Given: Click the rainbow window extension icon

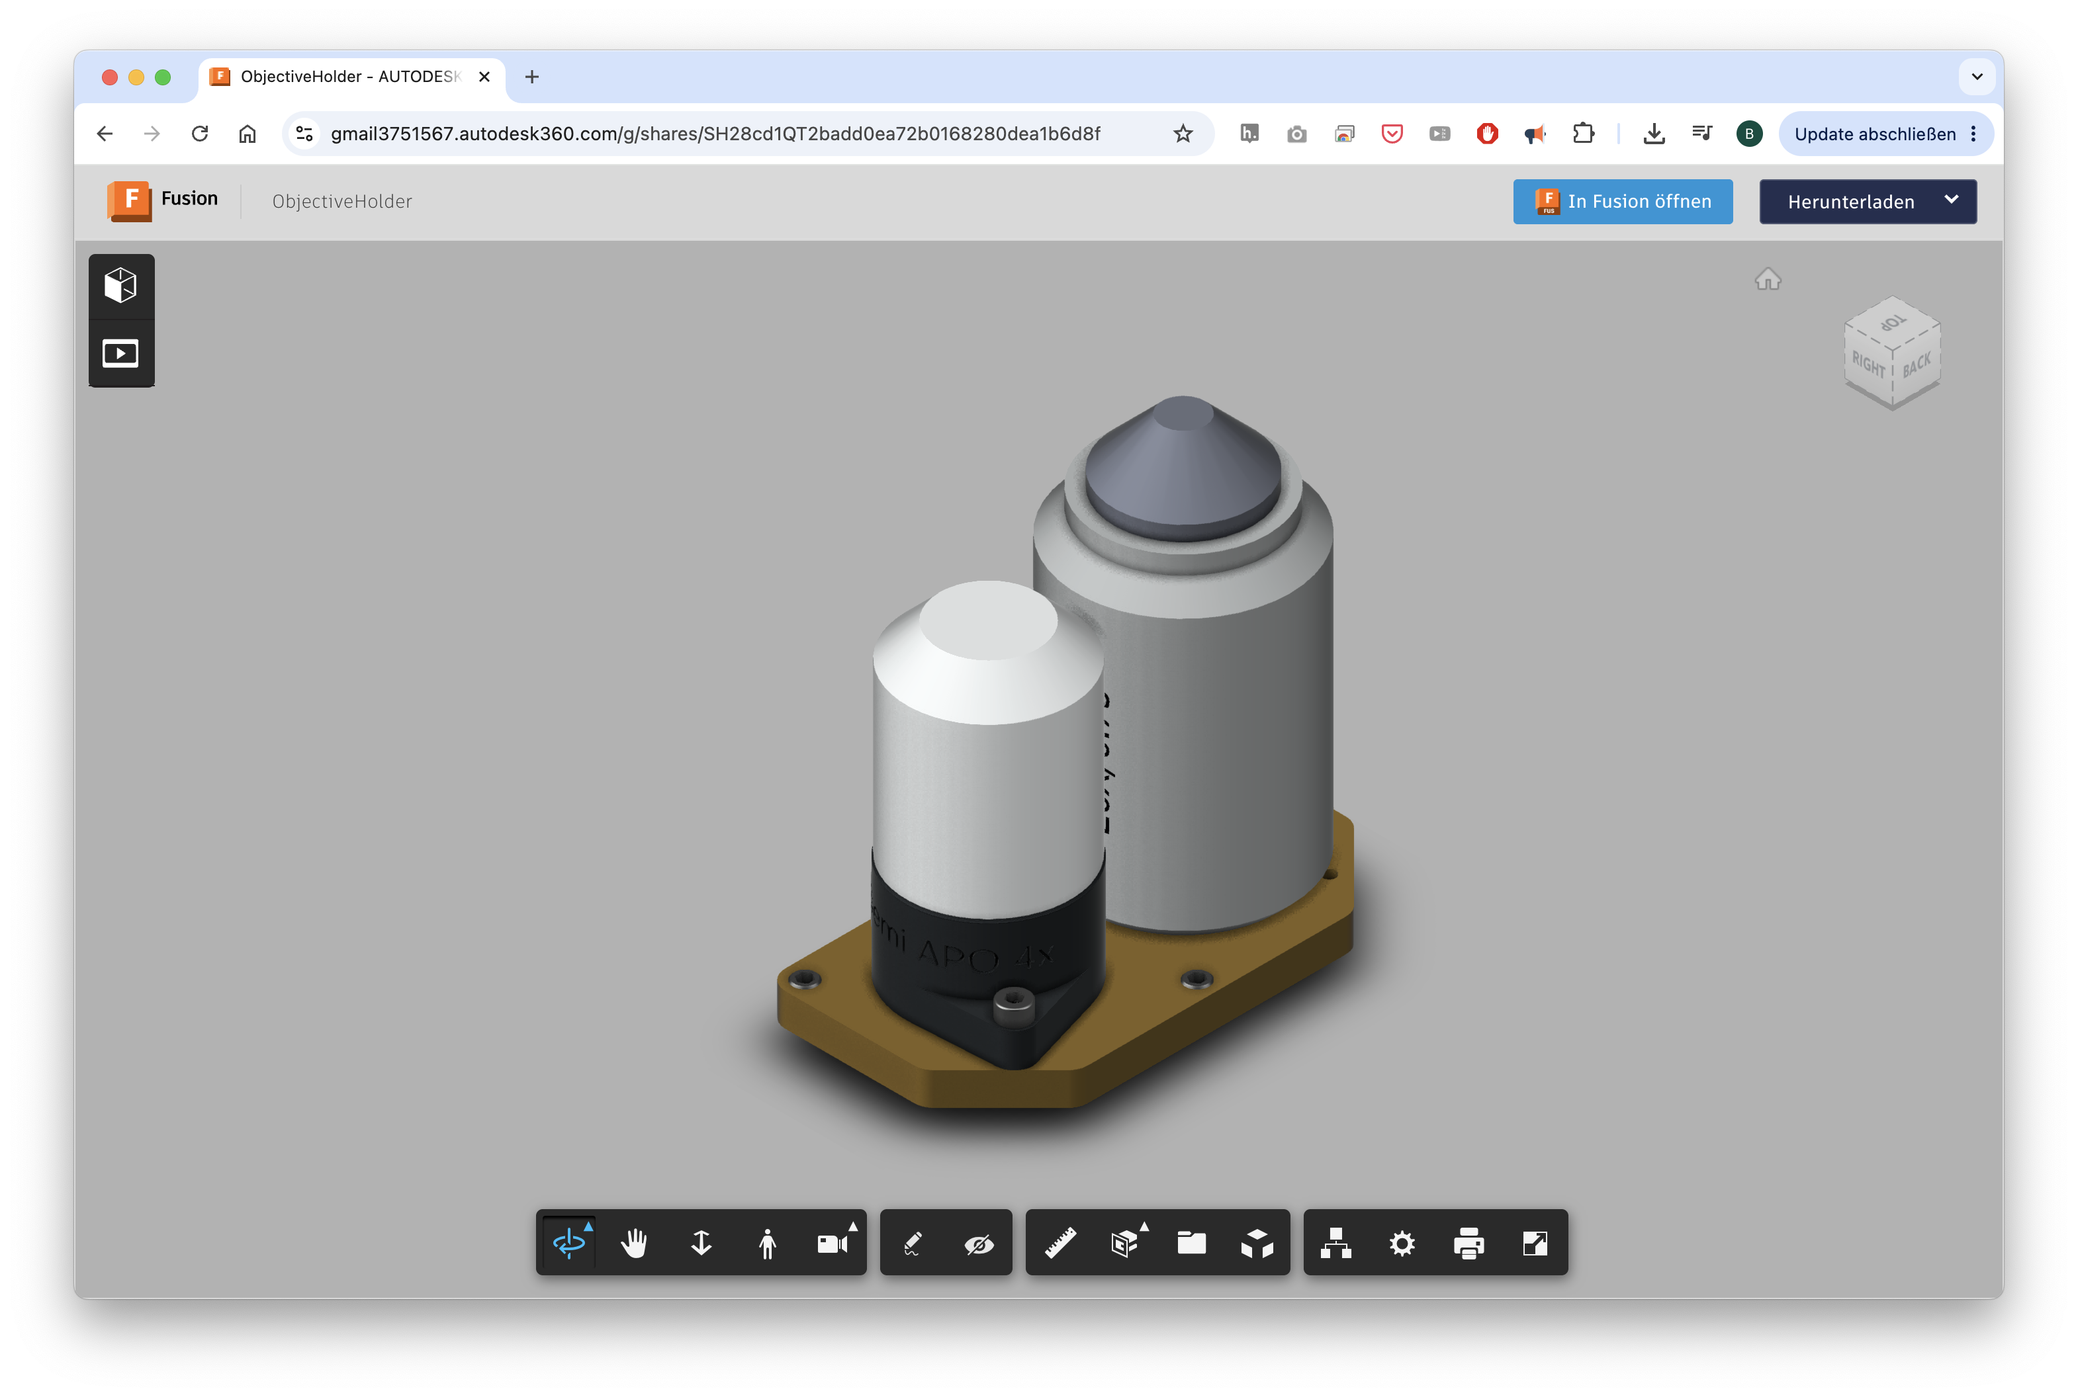Looking at the screenshot, I should point(1343,134).
